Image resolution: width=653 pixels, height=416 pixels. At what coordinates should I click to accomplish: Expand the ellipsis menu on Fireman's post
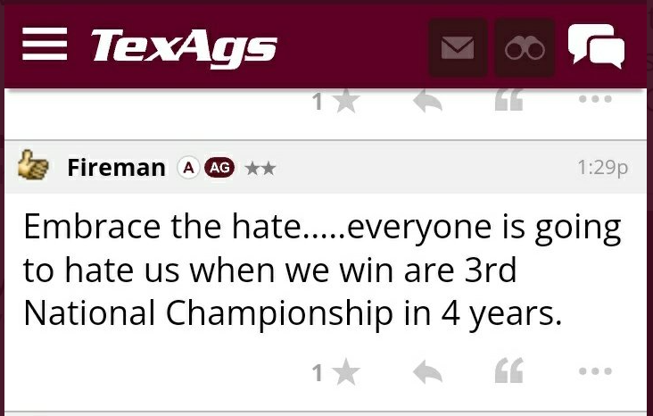point(595,371)
